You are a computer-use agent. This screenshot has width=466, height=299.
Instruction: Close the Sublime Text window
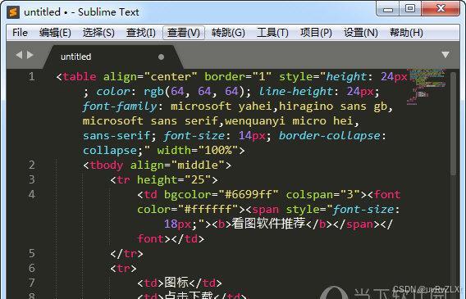point(441,8)
